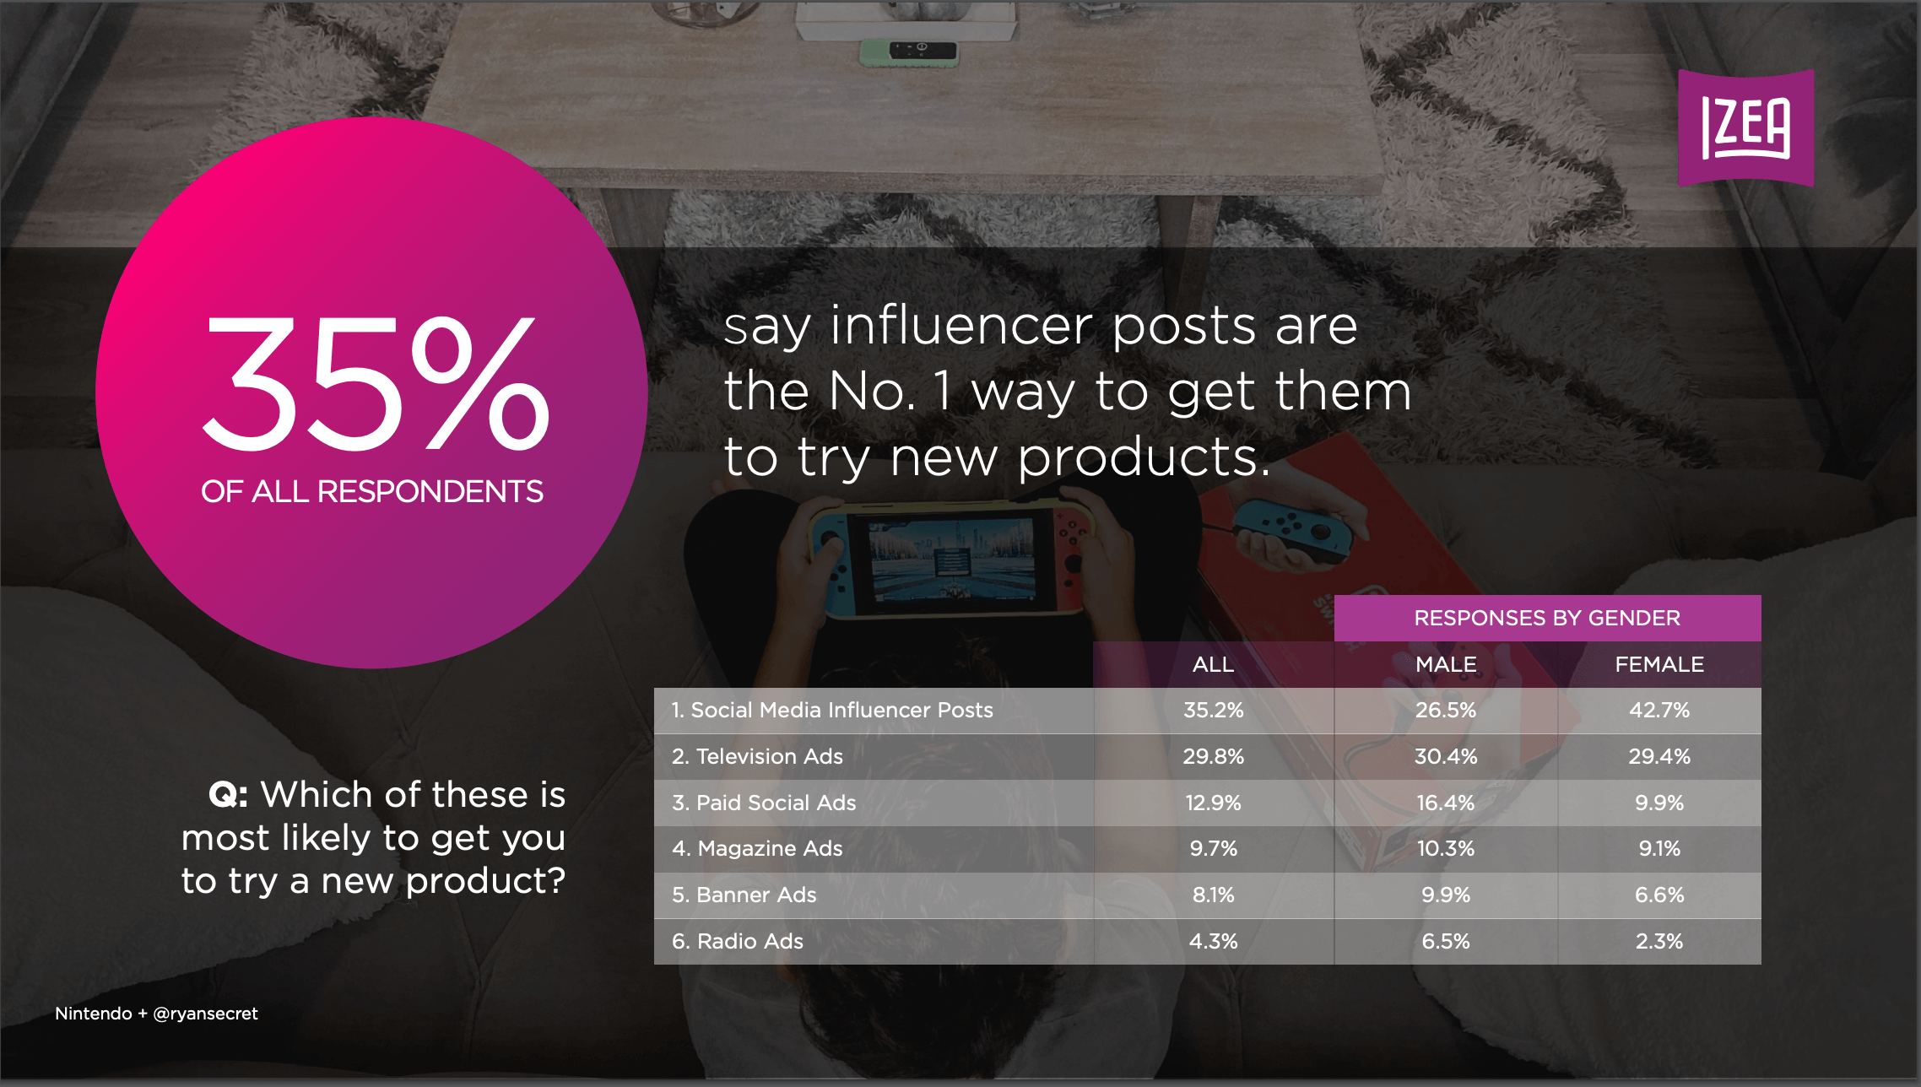Select the Paid Social Ads row label
Screen dimensions: 1921x1087
coord(764,803)
